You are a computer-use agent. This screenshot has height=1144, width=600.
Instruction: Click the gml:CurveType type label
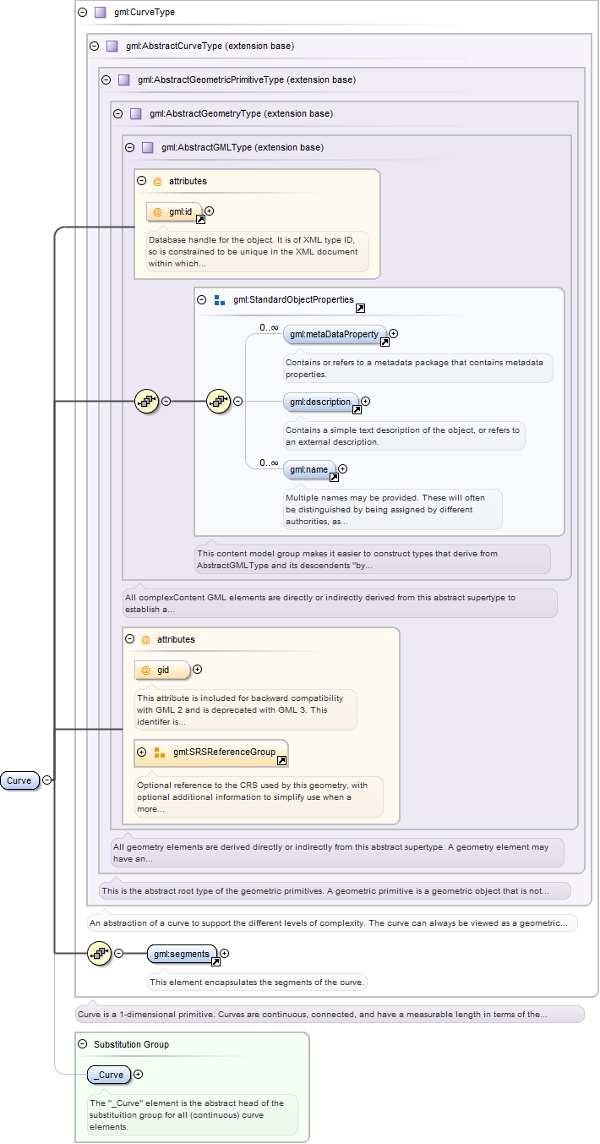145,13
